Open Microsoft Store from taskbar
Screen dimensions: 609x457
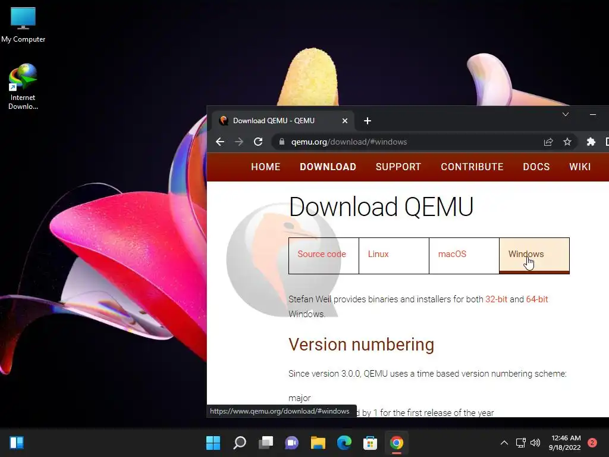370,443
